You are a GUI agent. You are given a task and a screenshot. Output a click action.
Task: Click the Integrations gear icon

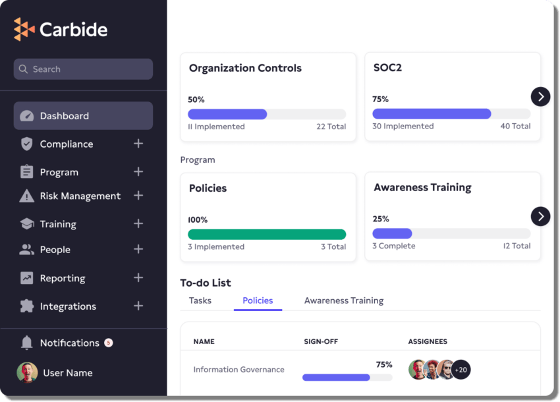tap(25, 306)
